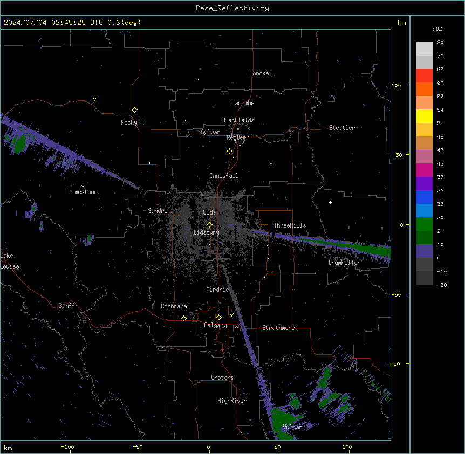Click the Calgary city label
This screenshot has width=465, height=454.
[x=216, y=325]
